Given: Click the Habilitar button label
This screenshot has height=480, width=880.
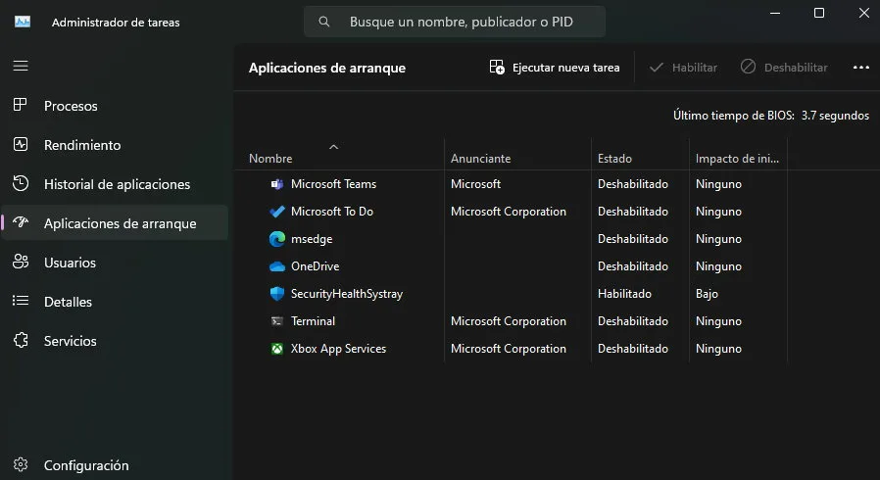Looking at the screenshot, I should [694, 68].
